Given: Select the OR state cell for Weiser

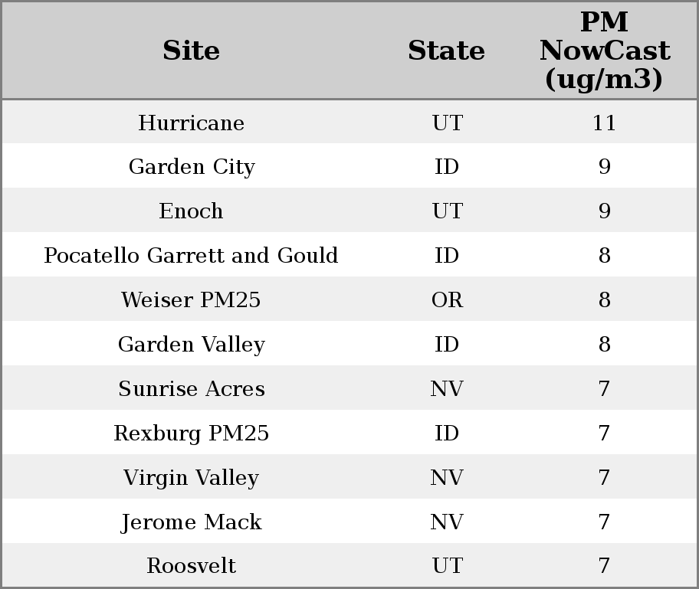Looking at the screenshot, I should coord(447,299).
